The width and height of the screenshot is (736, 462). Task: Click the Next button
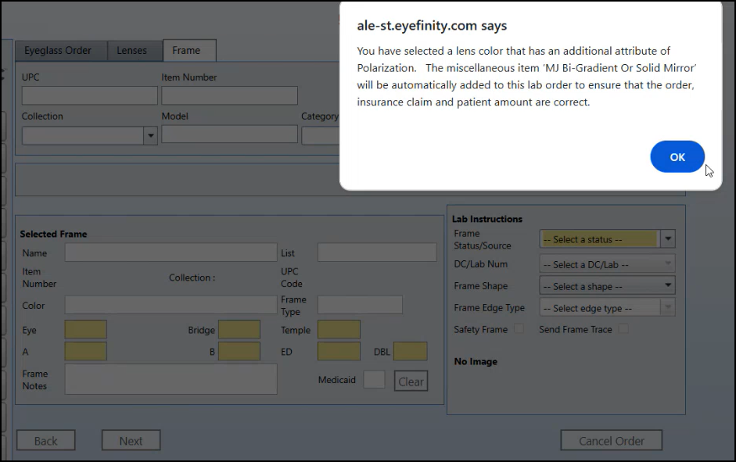(131, 441)
